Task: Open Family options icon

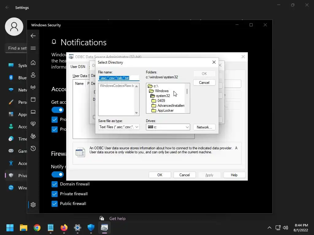Action: pyautogui.click(x=33, y=136)
